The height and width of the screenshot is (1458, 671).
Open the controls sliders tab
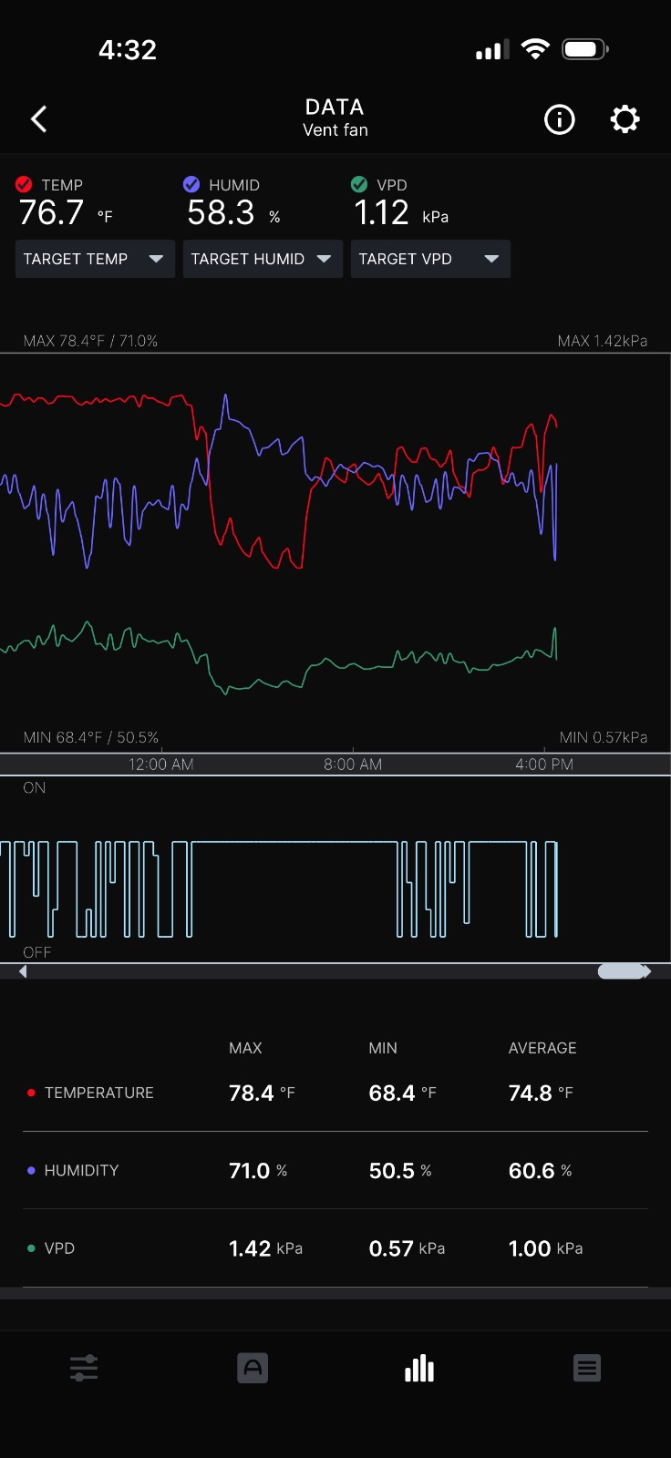(x=84, y=1368)
